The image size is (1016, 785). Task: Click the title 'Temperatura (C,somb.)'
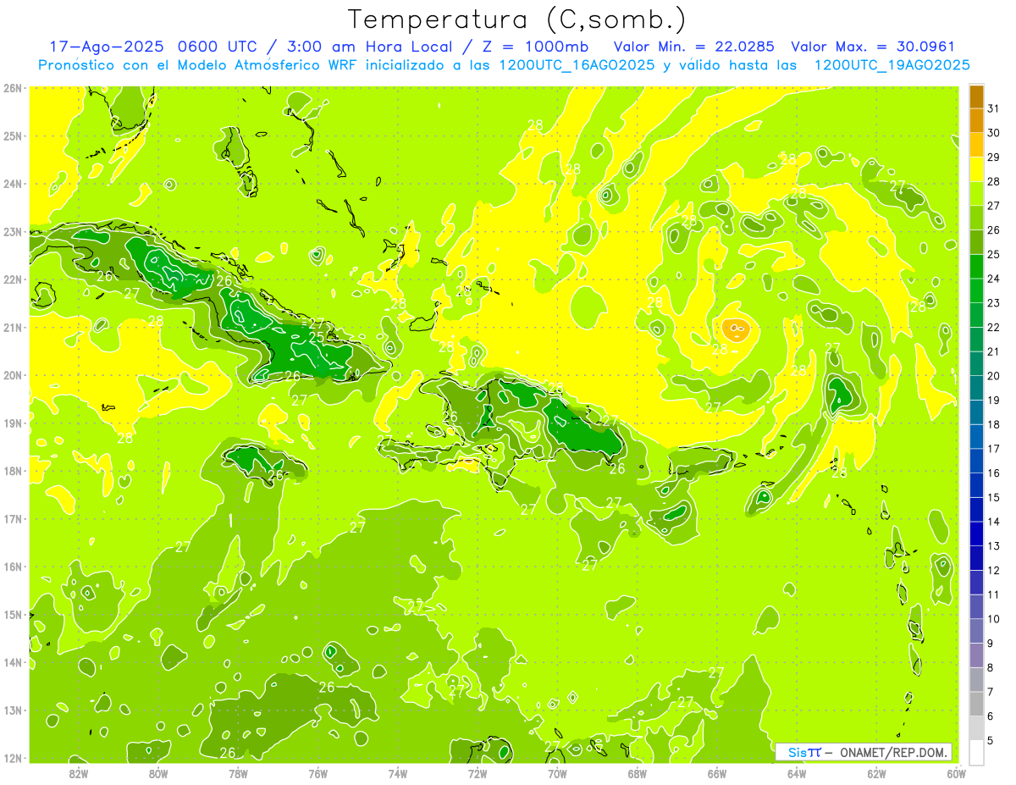point(517,20)
